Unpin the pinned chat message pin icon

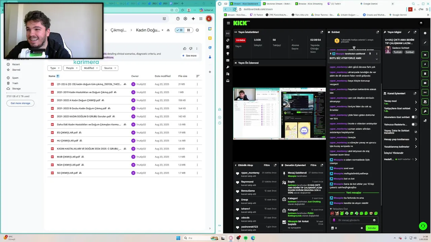point(370,54)
